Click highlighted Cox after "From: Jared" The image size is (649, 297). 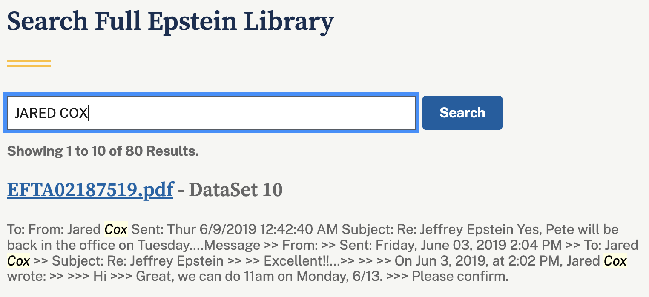coord(116,230)
